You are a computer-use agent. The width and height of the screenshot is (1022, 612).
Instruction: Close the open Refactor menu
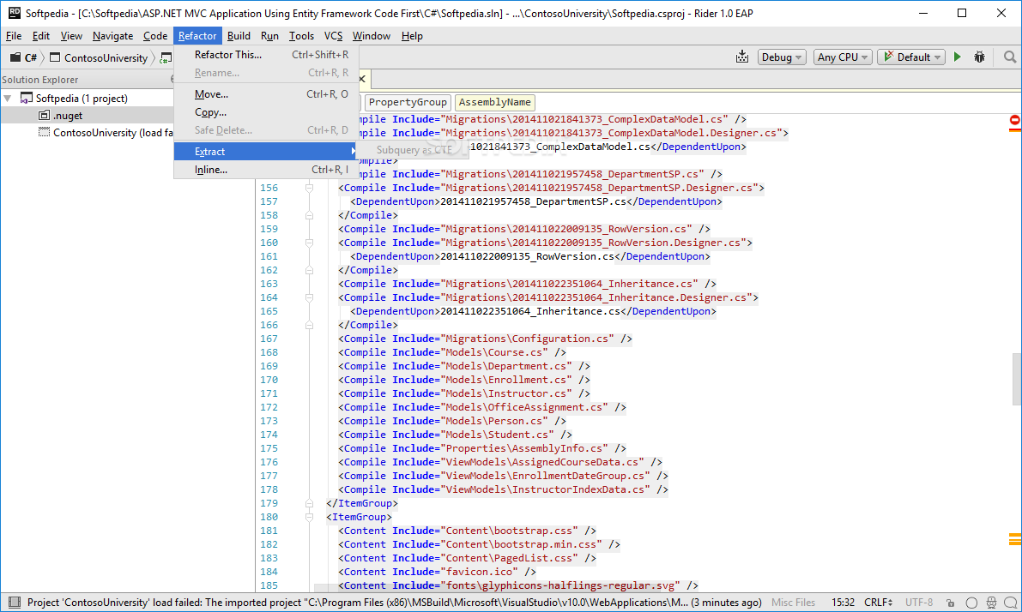(x=197, y=36)
